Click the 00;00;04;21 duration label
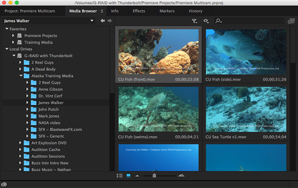 click(187, 137)
